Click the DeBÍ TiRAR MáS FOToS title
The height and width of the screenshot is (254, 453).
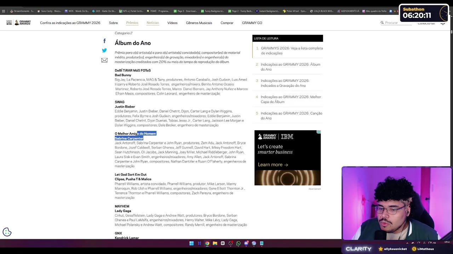click(x=133, y=70)
